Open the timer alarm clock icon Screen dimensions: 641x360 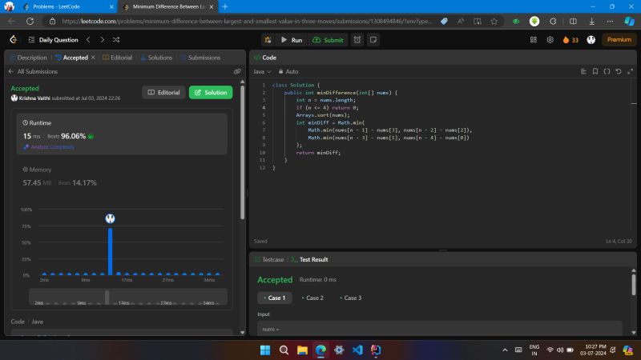pos(357,39)
